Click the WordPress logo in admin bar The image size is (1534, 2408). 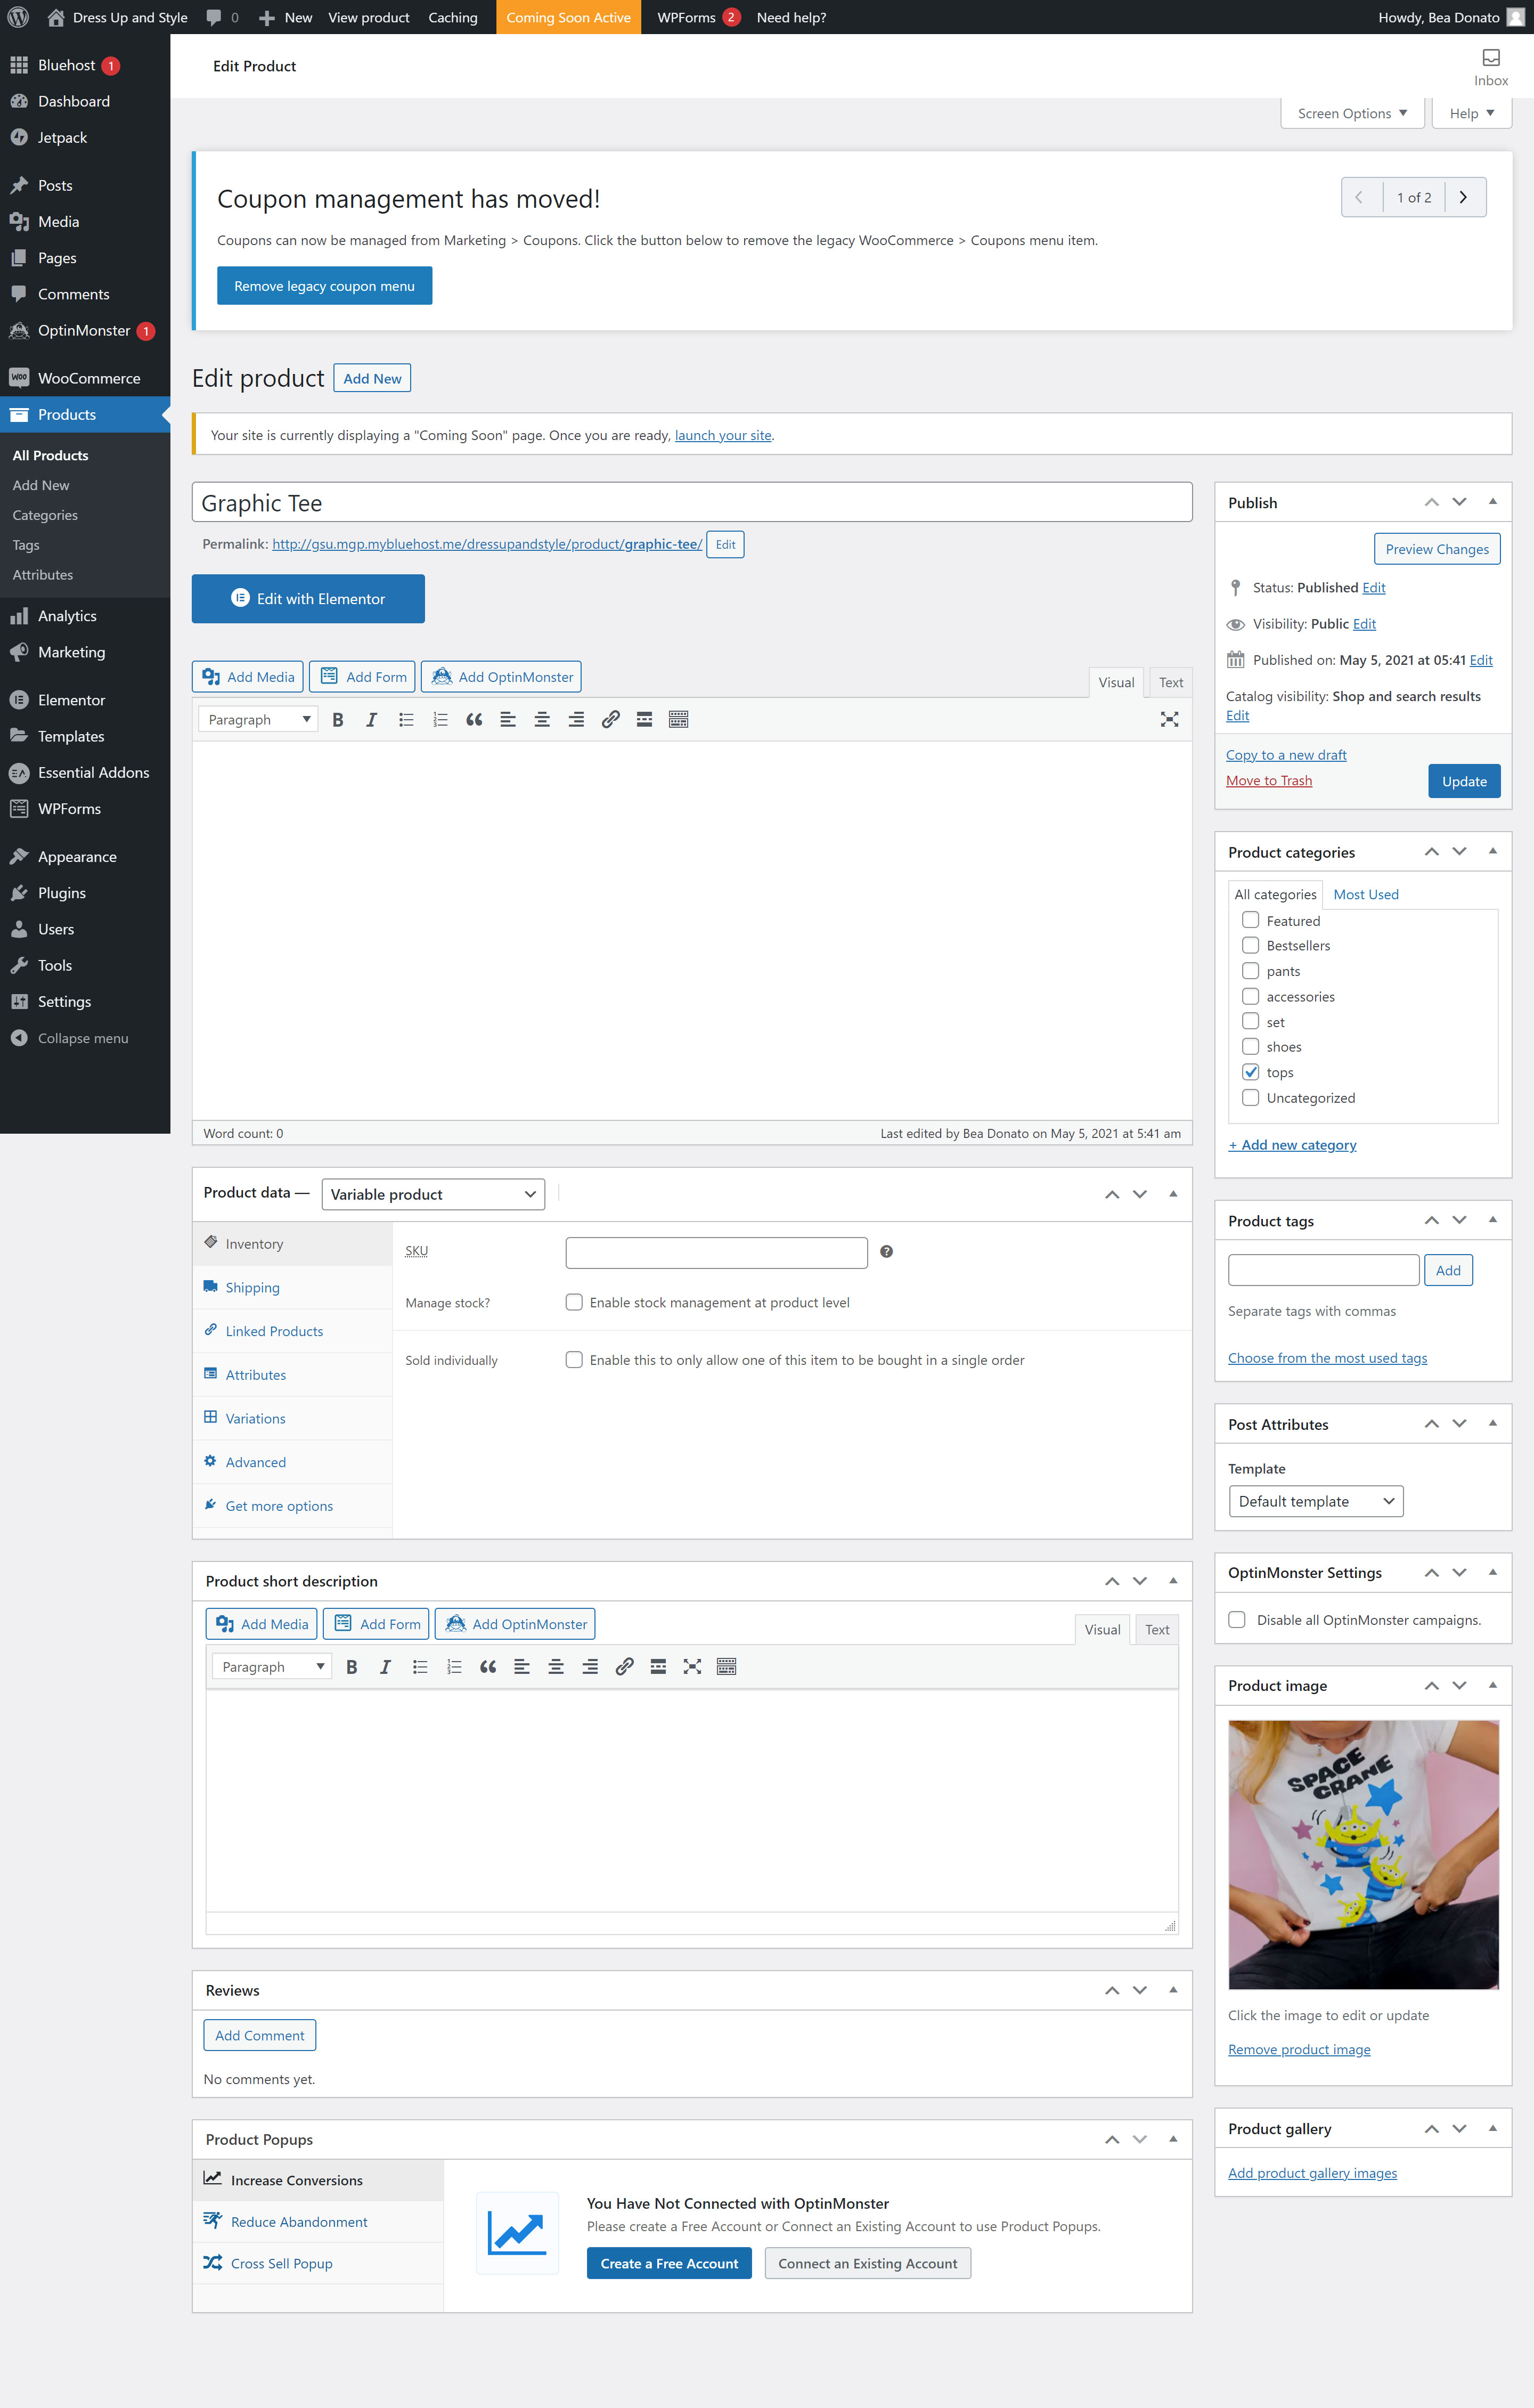18,17
